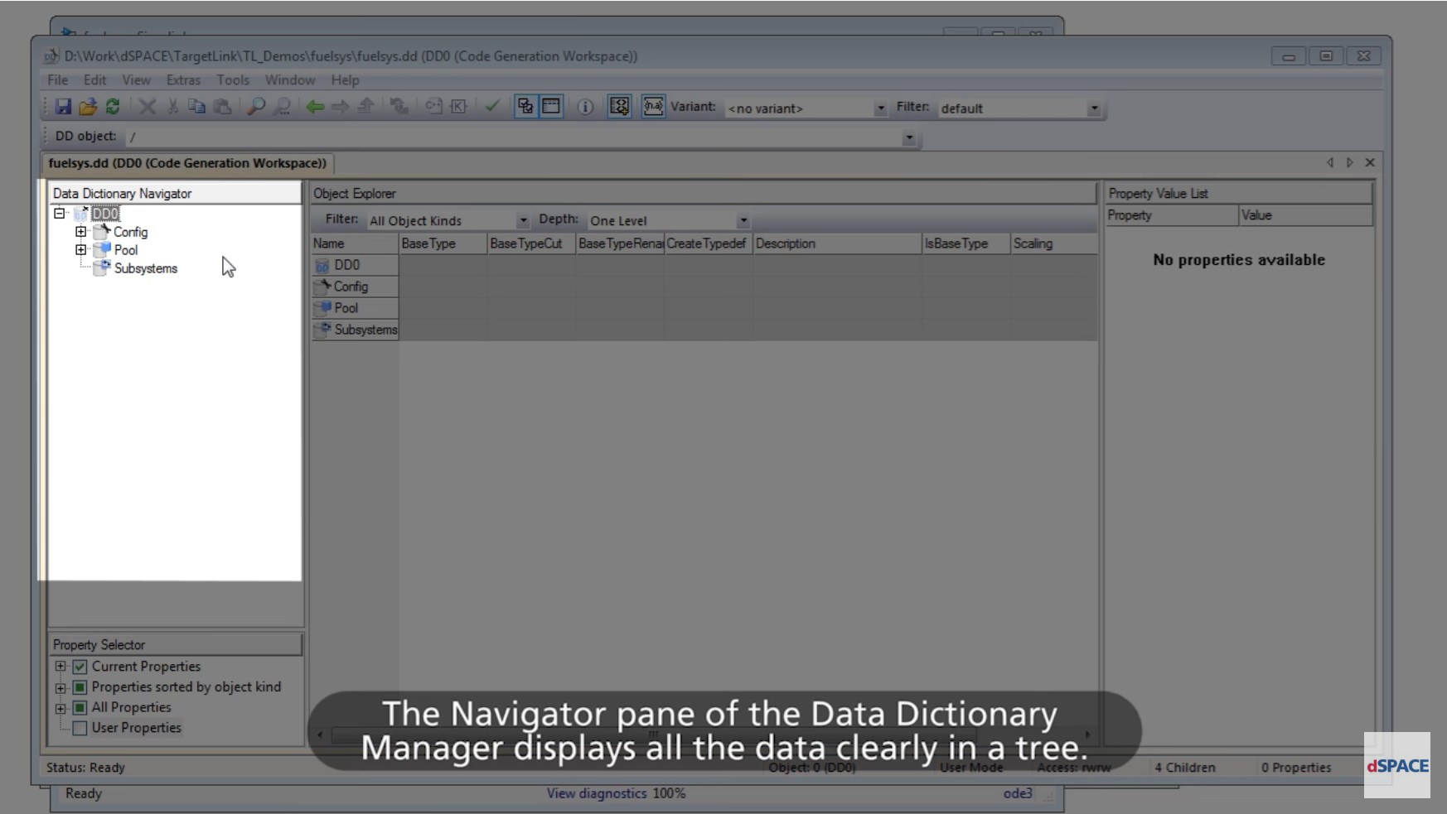
Task: Open the Window menu
Action: (290, 80)
